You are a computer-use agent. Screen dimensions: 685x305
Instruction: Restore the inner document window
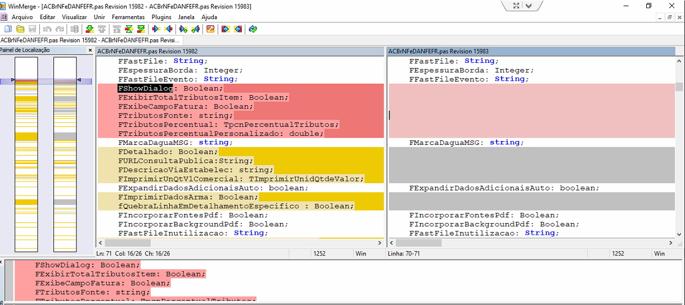(x=670, y=17)
